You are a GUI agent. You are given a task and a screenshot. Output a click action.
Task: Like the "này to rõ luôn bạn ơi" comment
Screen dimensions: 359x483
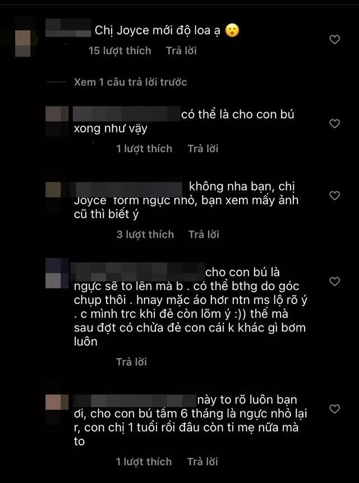point(334,407)
